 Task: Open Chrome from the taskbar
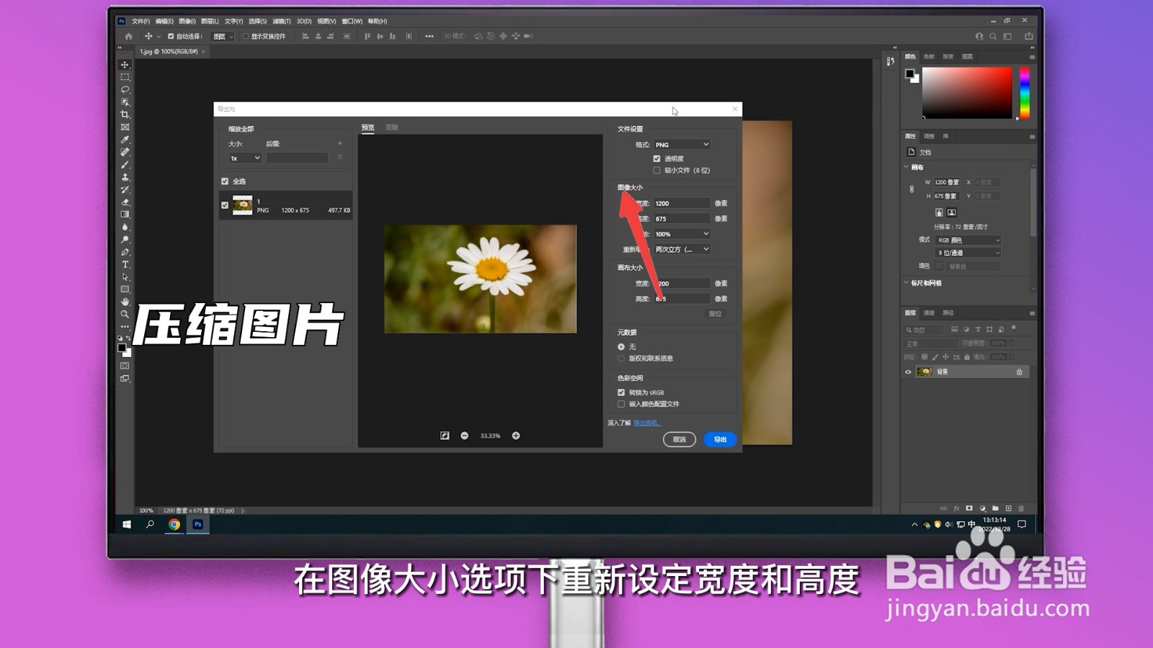point(174,526)
